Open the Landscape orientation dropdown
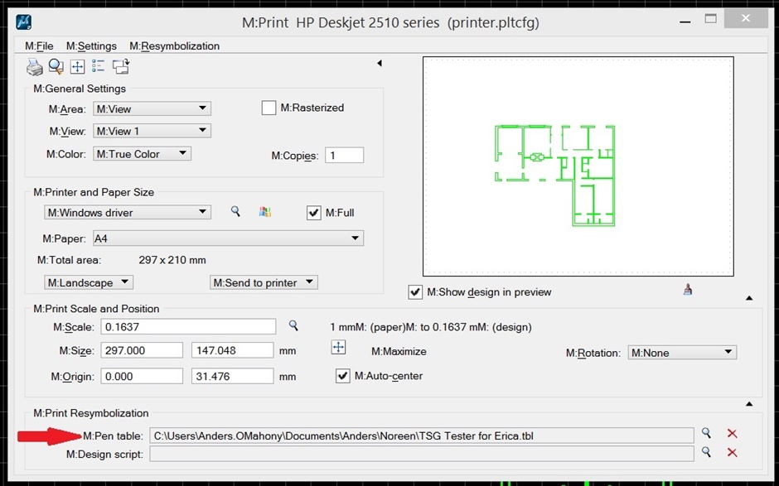 (89, 282)
